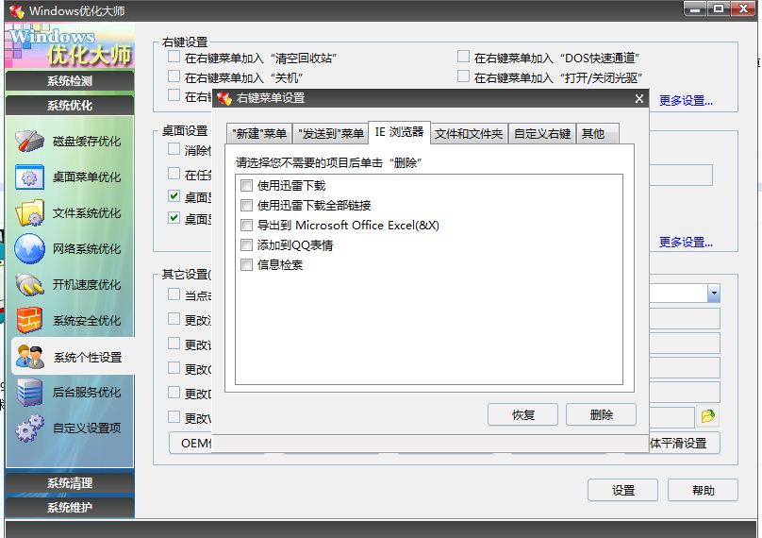Viewport: 762px width, 538px height.
Task: Tick 在右键菜单加入 打开/关闭光驱 checkbox
Action: coord(464,76)
